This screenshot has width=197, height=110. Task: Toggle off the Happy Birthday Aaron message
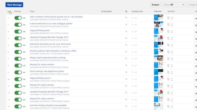(18, 79)
